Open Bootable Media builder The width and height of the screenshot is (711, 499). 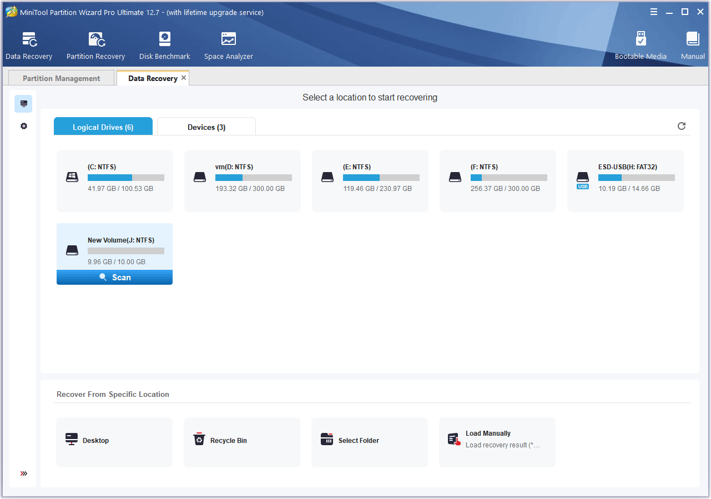(x=641, y=46)
